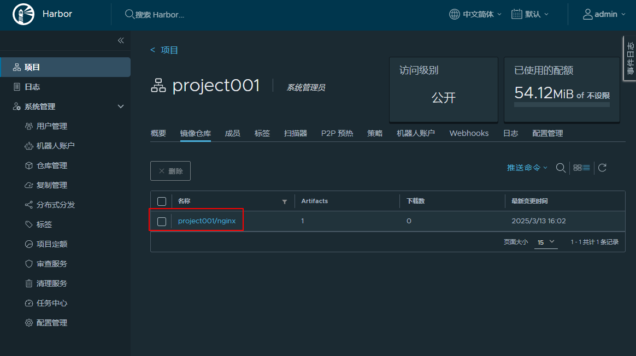Screen dimensions: 636x356
Task: Open the project001/nginx repository link
Action: click(207, 221)
